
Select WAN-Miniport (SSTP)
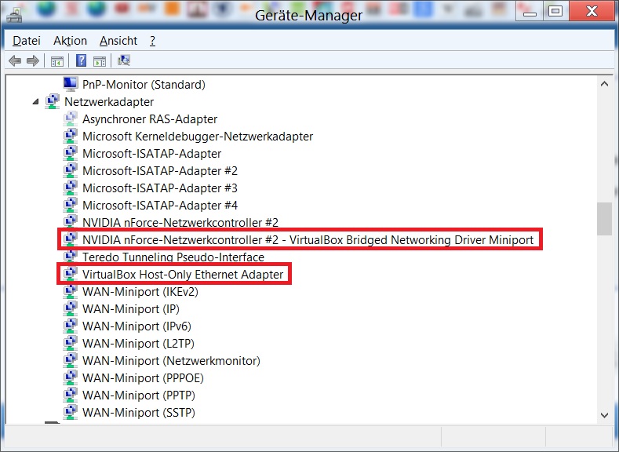click(x=139, y=413)
